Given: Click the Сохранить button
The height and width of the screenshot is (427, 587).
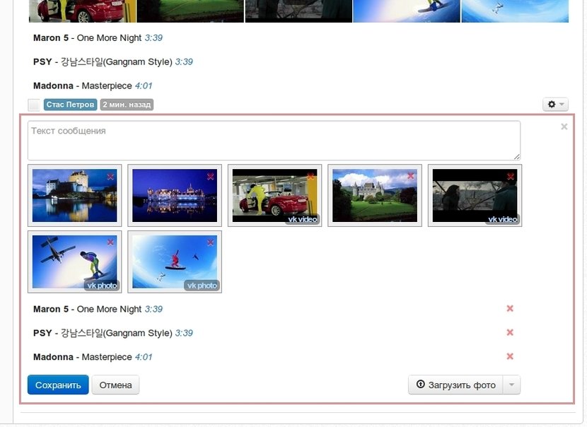Looking at the screenshot, I should [x=58, y=385].
